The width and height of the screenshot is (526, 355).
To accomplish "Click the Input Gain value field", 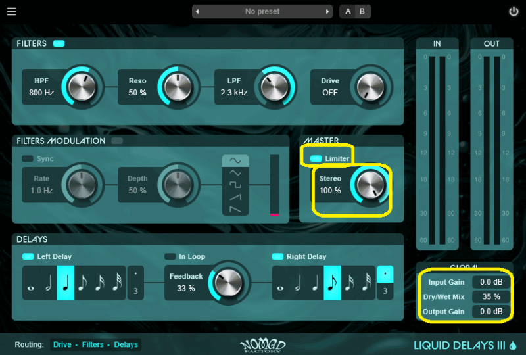I will (x=491, y=282).
